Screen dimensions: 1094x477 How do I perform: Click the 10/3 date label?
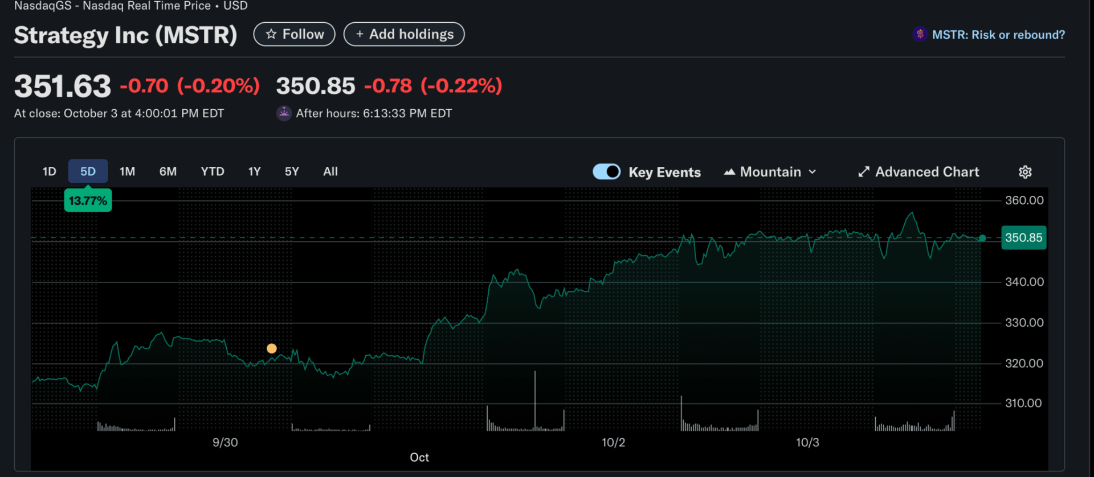click(x=807, y=442)
